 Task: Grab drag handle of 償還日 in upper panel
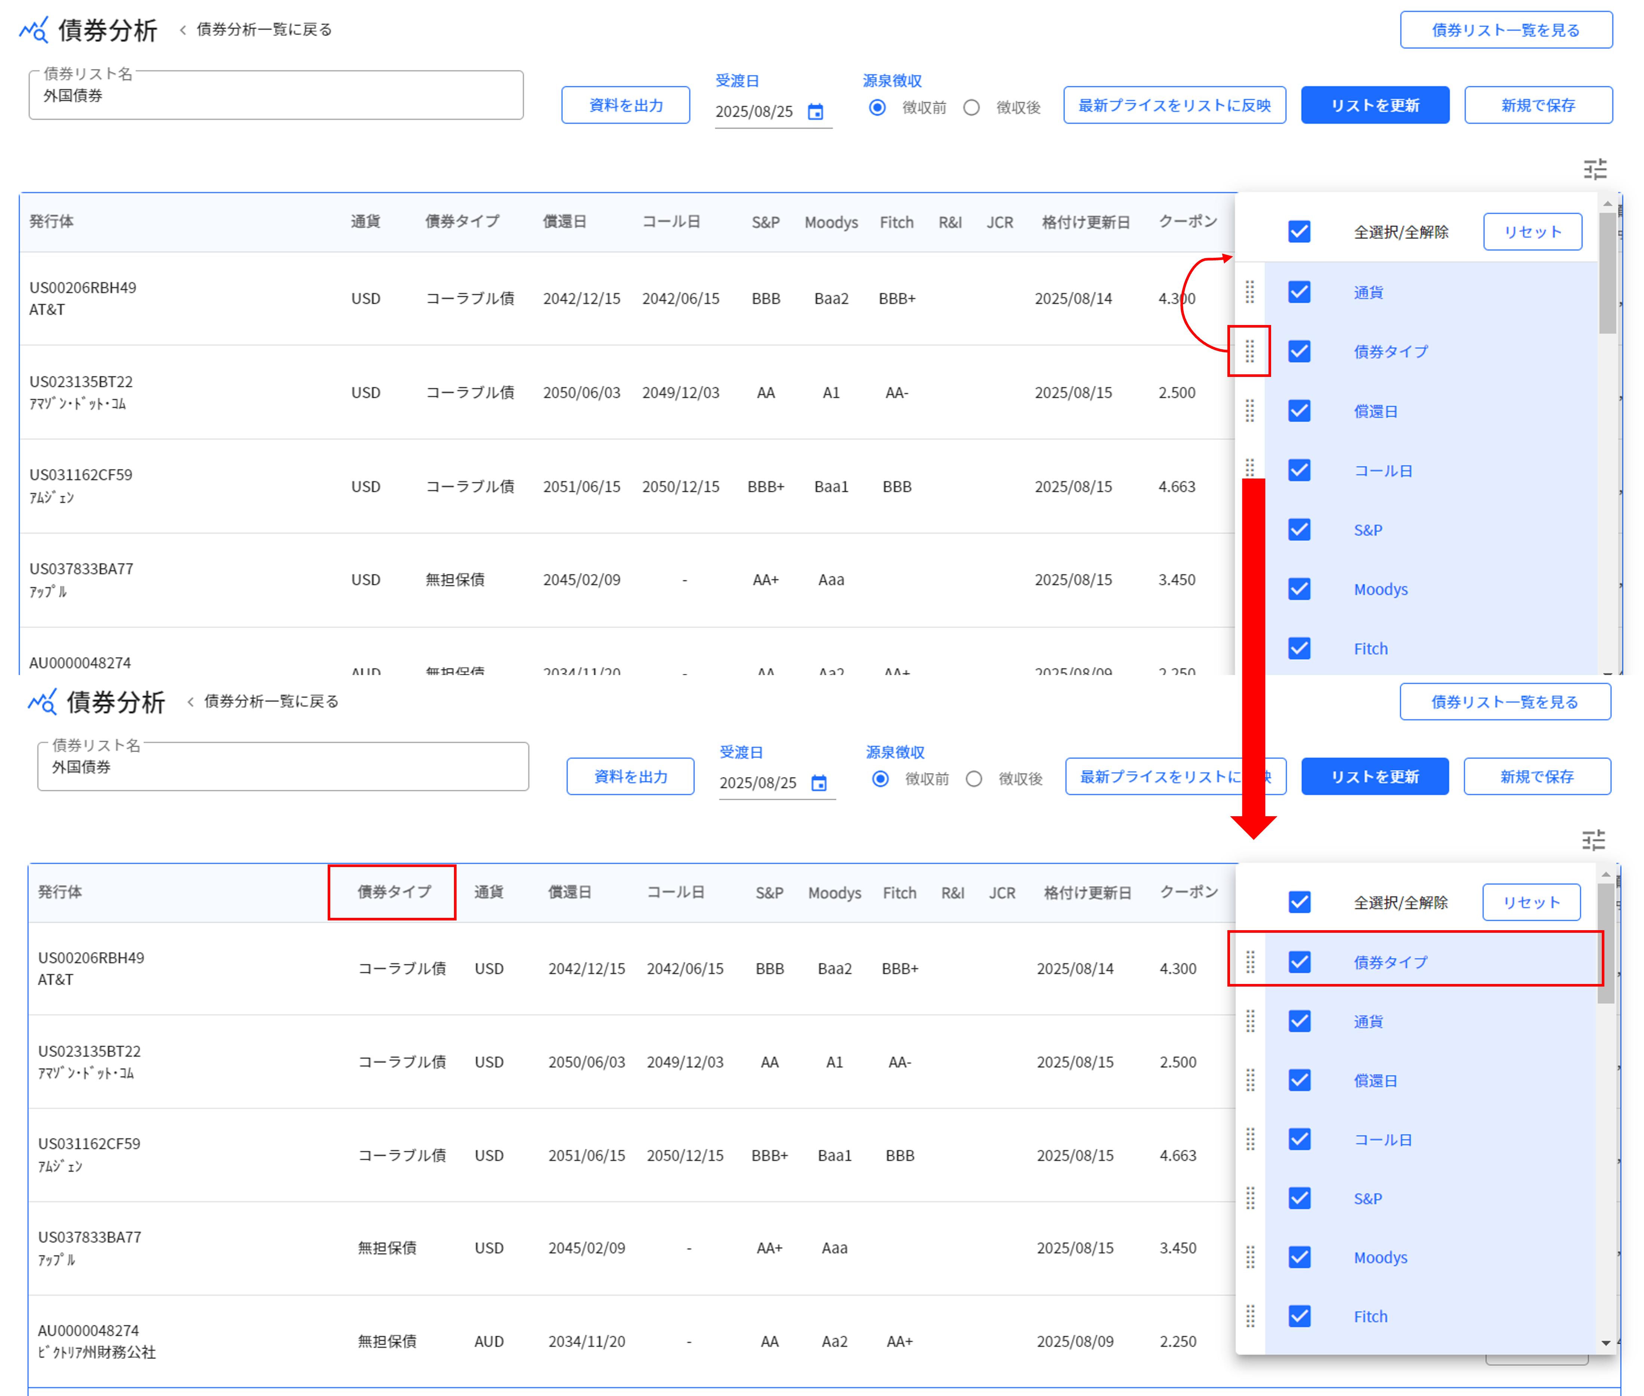pos(1249,411)
